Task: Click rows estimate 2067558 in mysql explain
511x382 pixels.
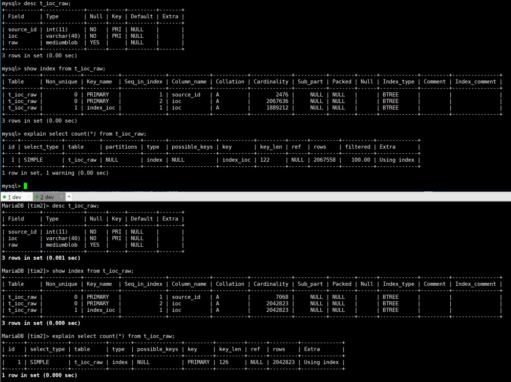Action: tap(325, 160)
